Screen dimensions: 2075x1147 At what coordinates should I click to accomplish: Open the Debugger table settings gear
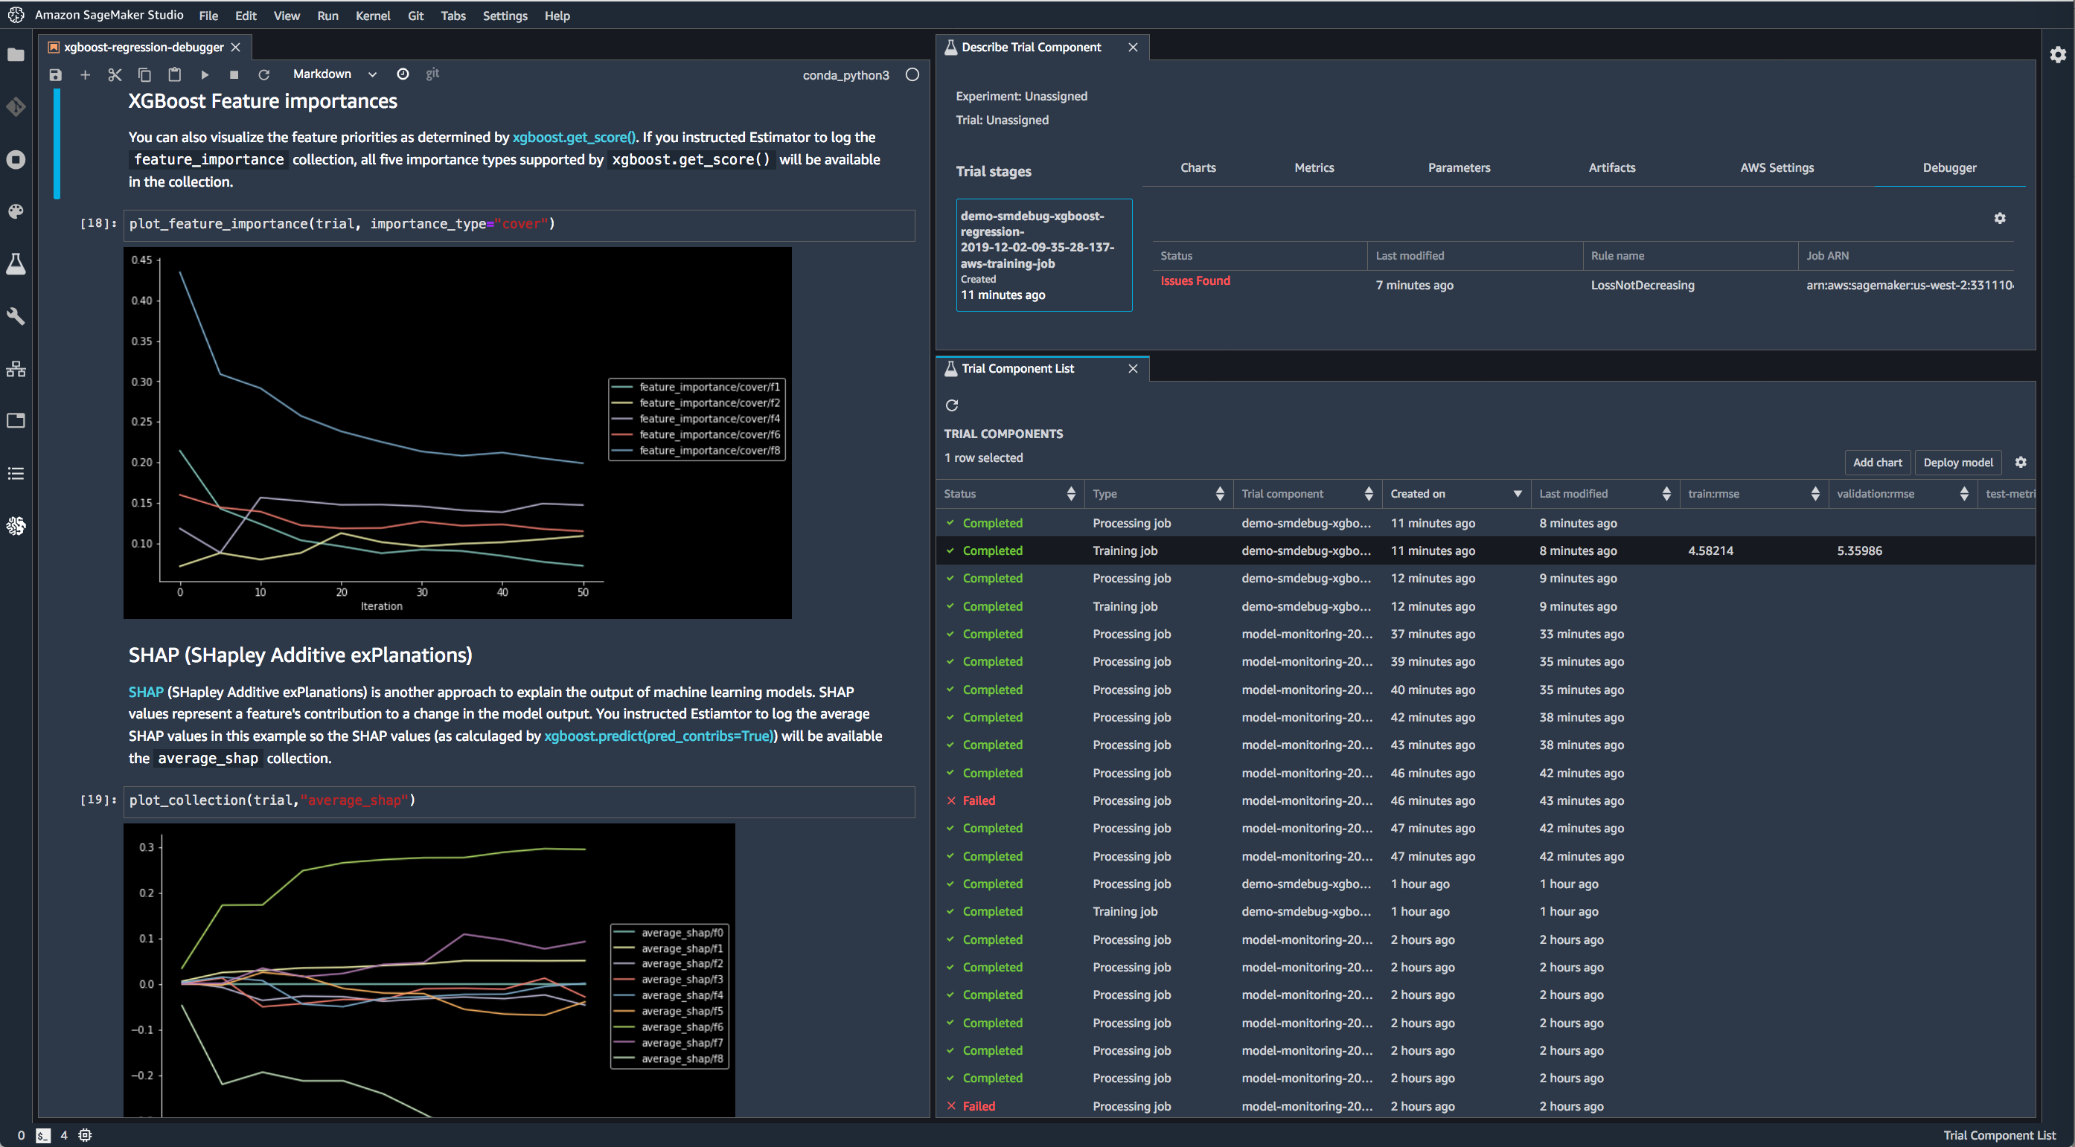point(1999,218)
